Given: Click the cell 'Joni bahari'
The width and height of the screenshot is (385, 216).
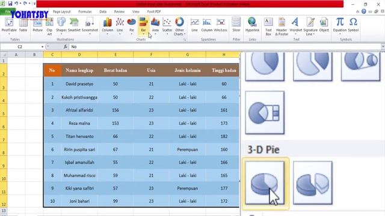Looking at the screenshot, I should [79, 201].
